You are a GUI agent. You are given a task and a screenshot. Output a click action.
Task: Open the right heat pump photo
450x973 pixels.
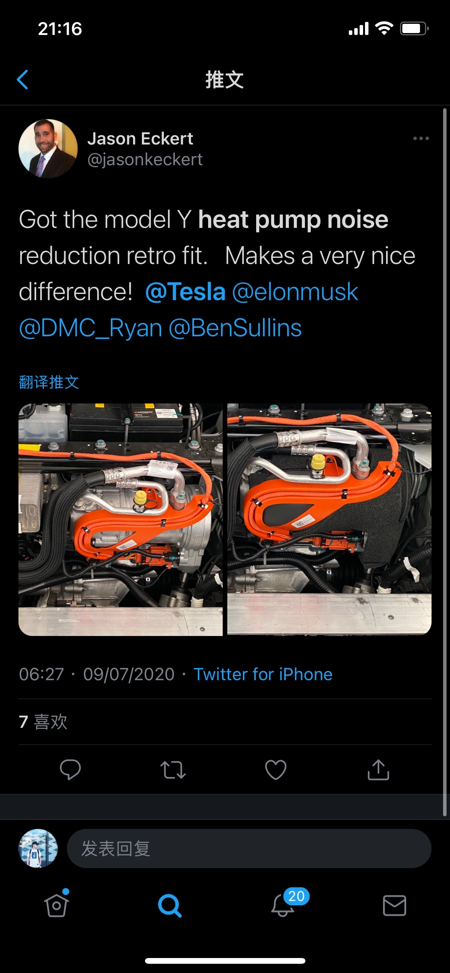(x=329, y=519)
